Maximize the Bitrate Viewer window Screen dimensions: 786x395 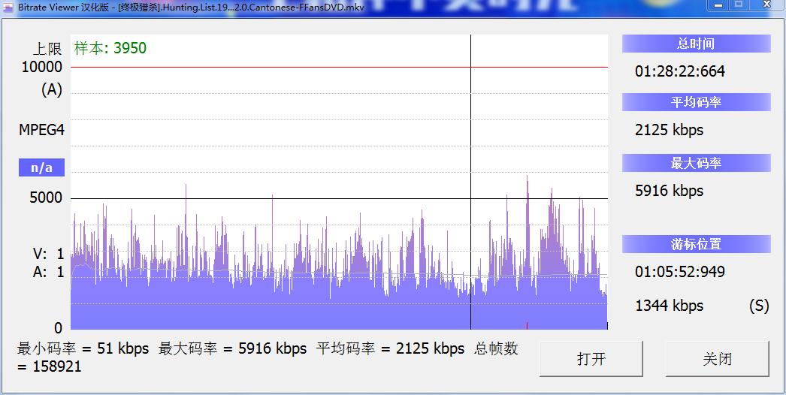(738, 5)
